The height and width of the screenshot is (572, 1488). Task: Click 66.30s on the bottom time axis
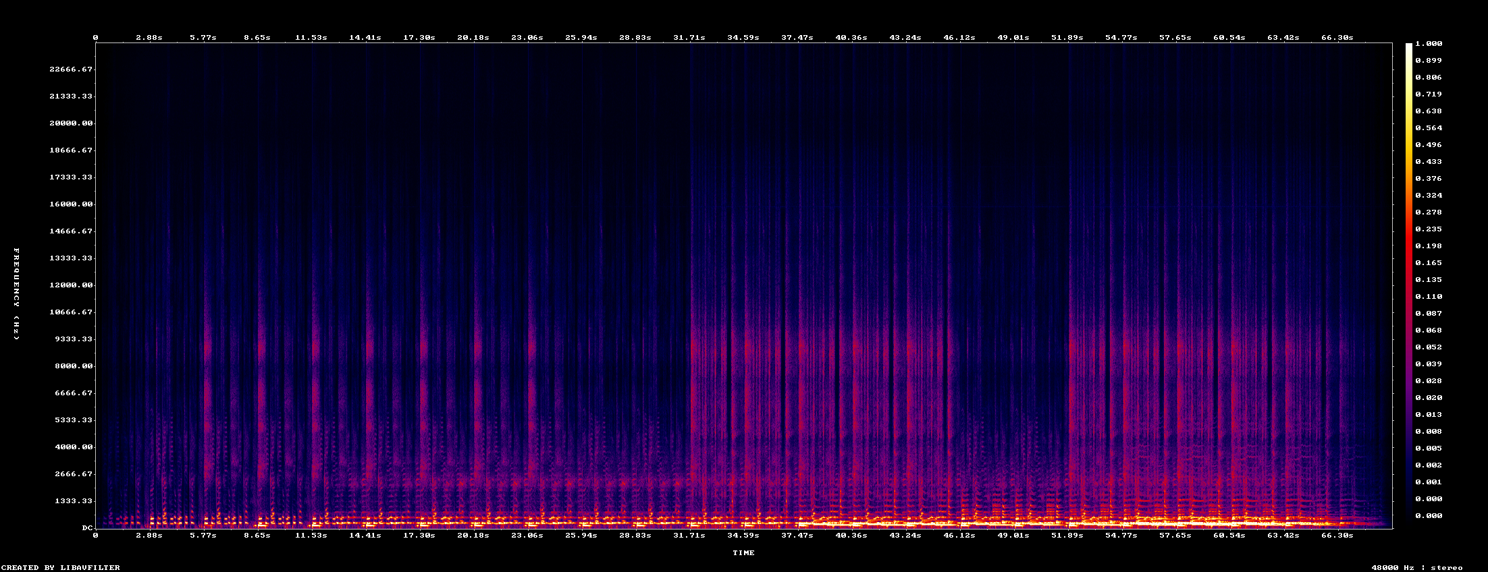coord(1337,536)
